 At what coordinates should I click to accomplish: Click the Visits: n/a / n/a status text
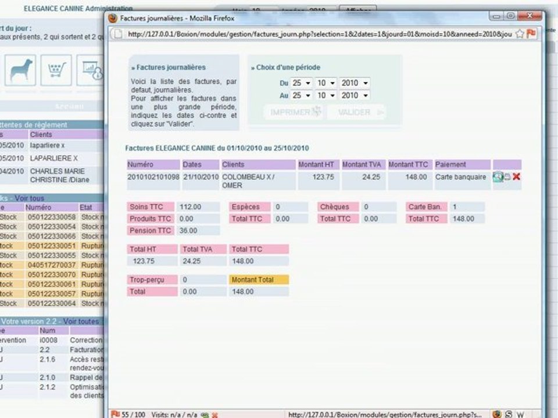(174, 415)
